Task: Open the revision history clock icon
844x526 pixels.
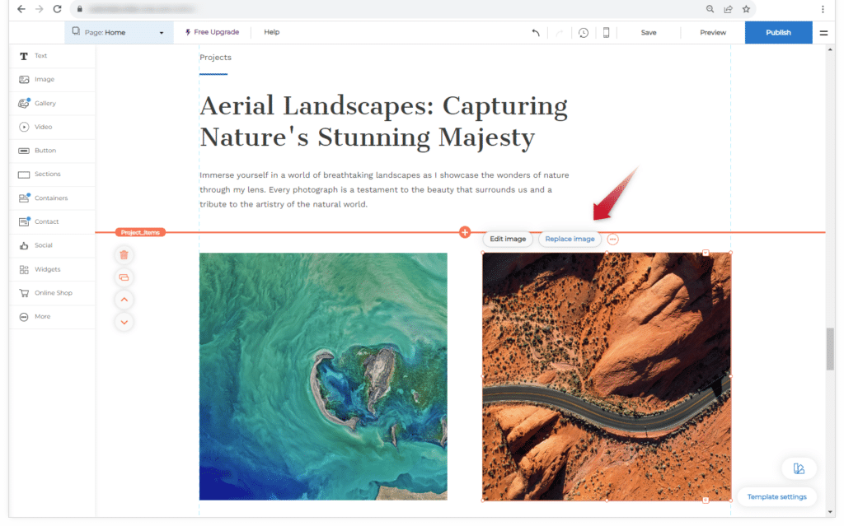Action: coord(584,33)
